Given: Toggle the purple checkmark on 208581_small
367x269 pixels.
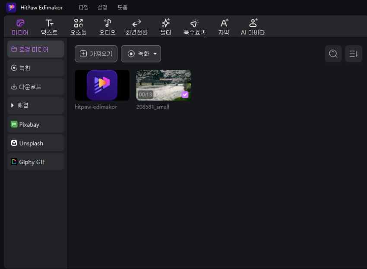Looking at the screenshot, I should (185, 94).
